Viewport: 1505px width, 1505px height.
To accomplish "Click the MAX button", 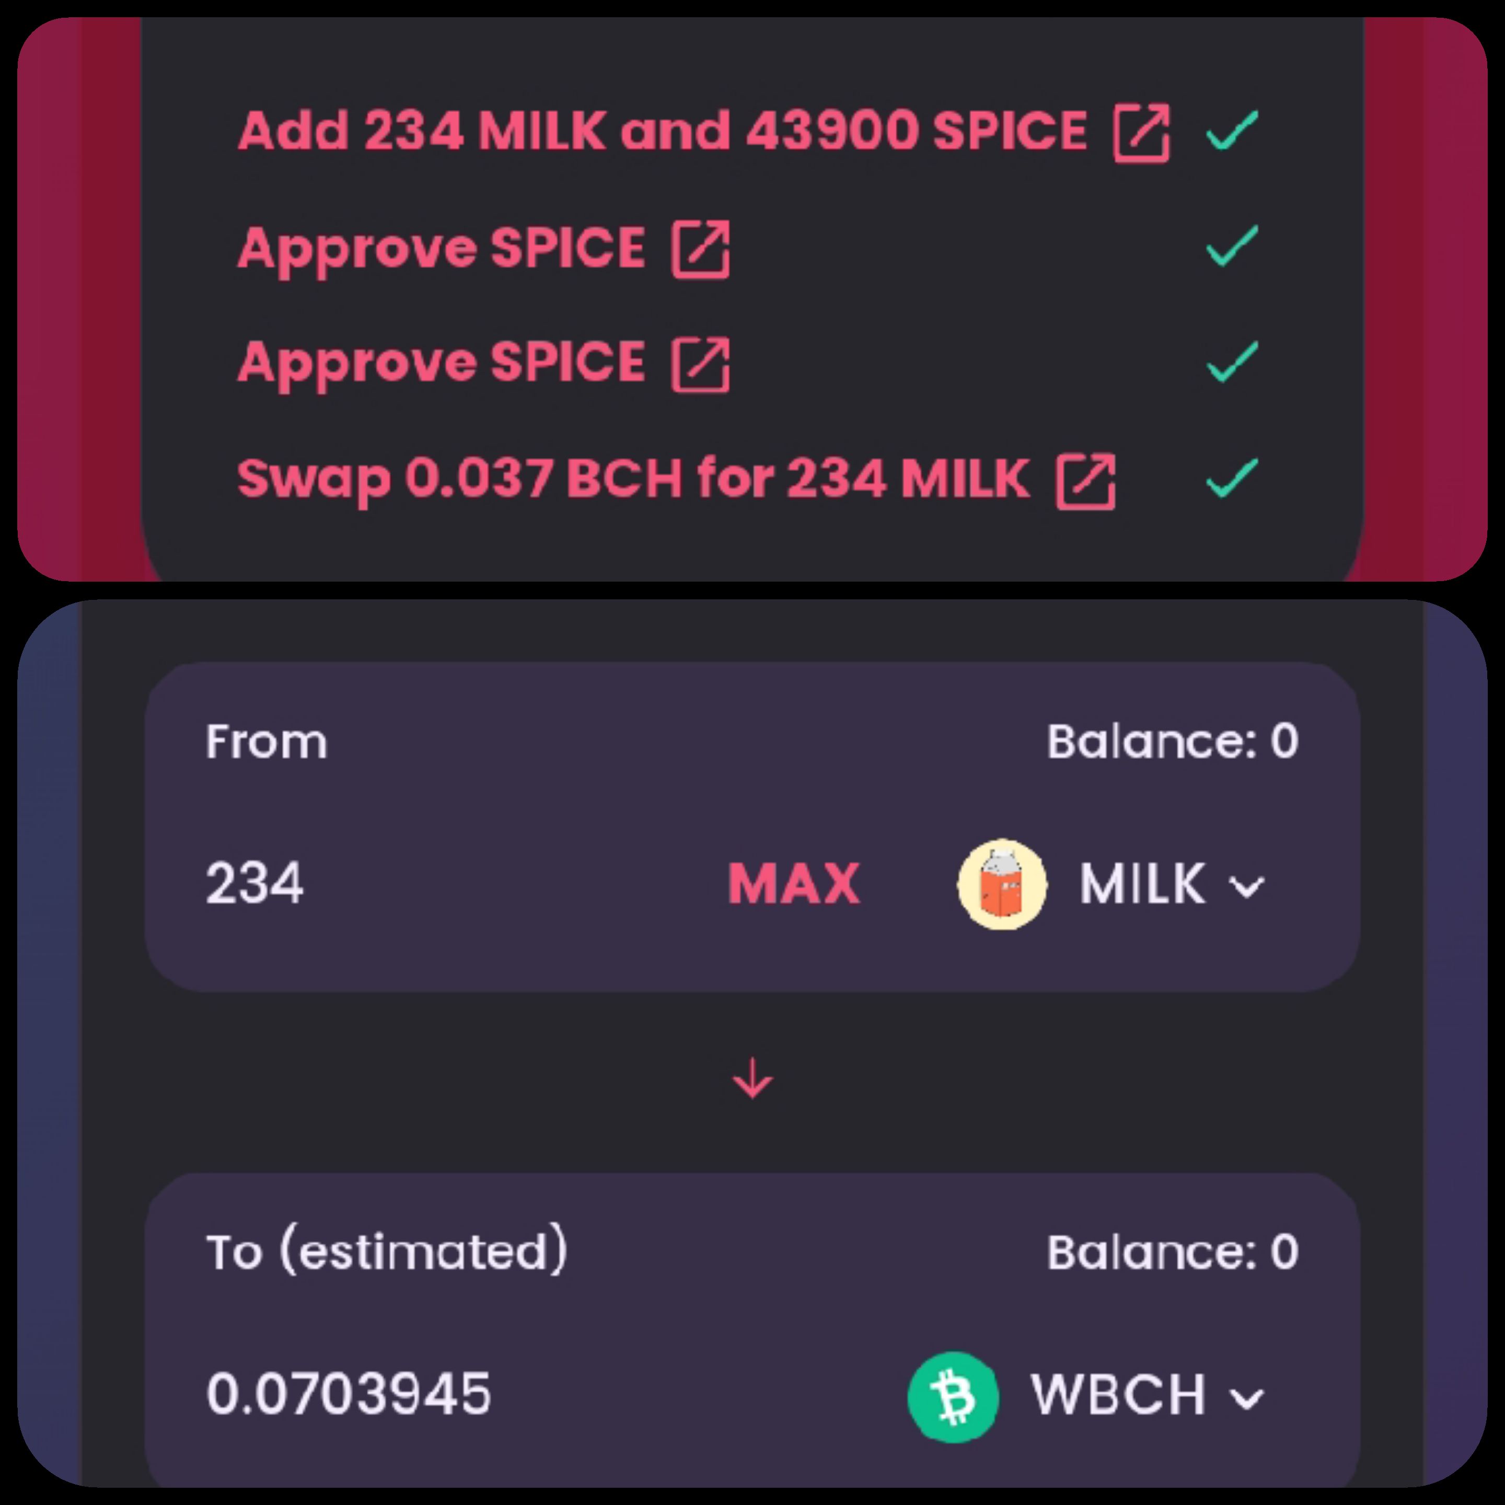I will pyautogui.click(x=794, y=884).
